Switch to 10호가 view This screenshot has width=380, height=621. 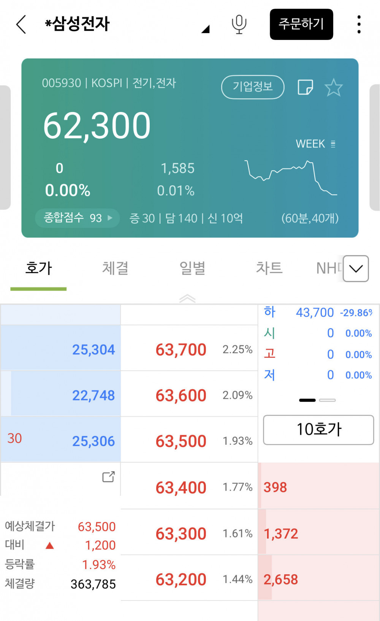tap(318, 430)
